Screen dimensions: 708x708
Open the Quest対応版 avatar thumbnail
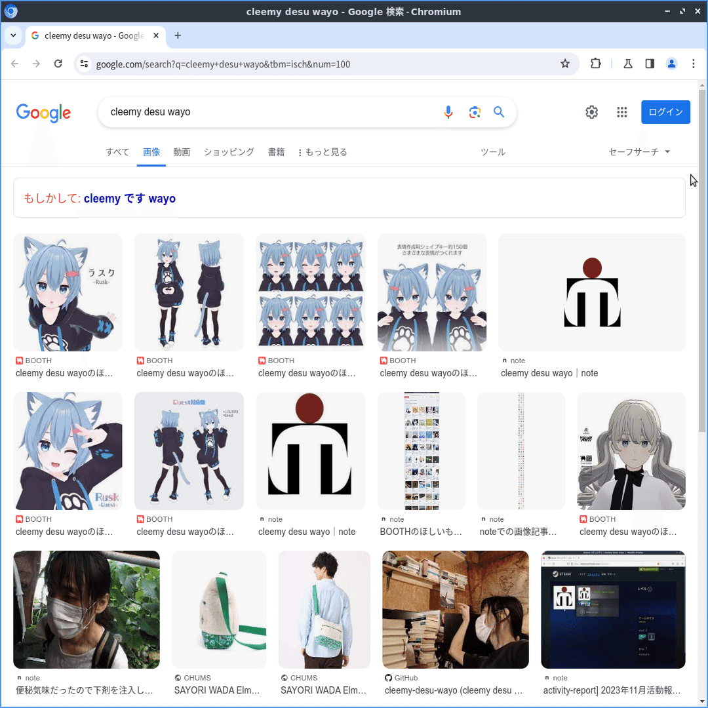(189, 450)
